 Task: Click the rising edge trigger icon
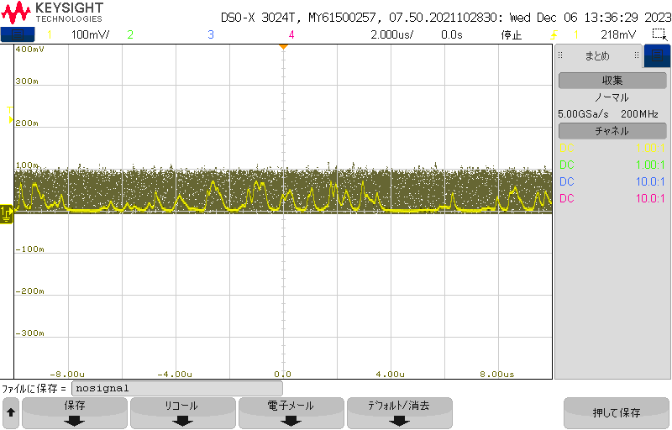coord(554,34)
